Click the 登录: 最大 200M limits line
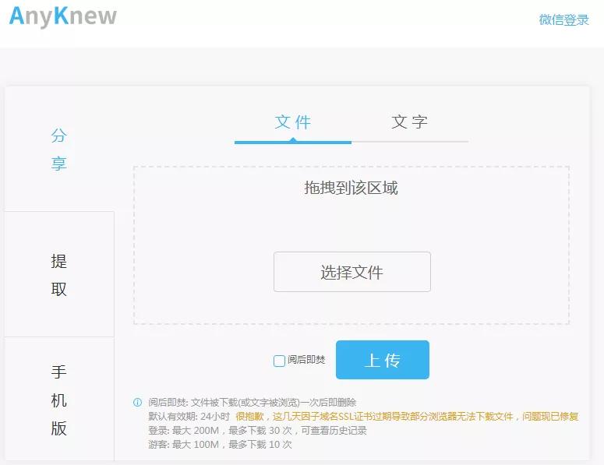Image resolution: width=604 pixels, height=465 pixels. pyautogui.click(x=257, y=431)
